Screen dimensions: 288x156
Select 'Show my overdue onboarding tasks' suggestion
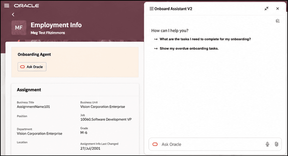coord(189,48)
